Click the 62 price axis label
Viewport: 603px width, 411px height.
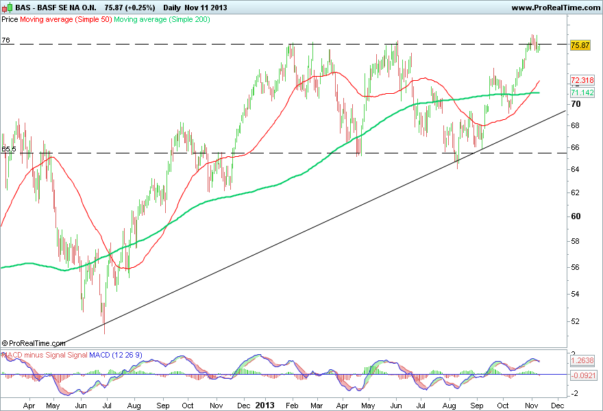[x=576, y=192]
